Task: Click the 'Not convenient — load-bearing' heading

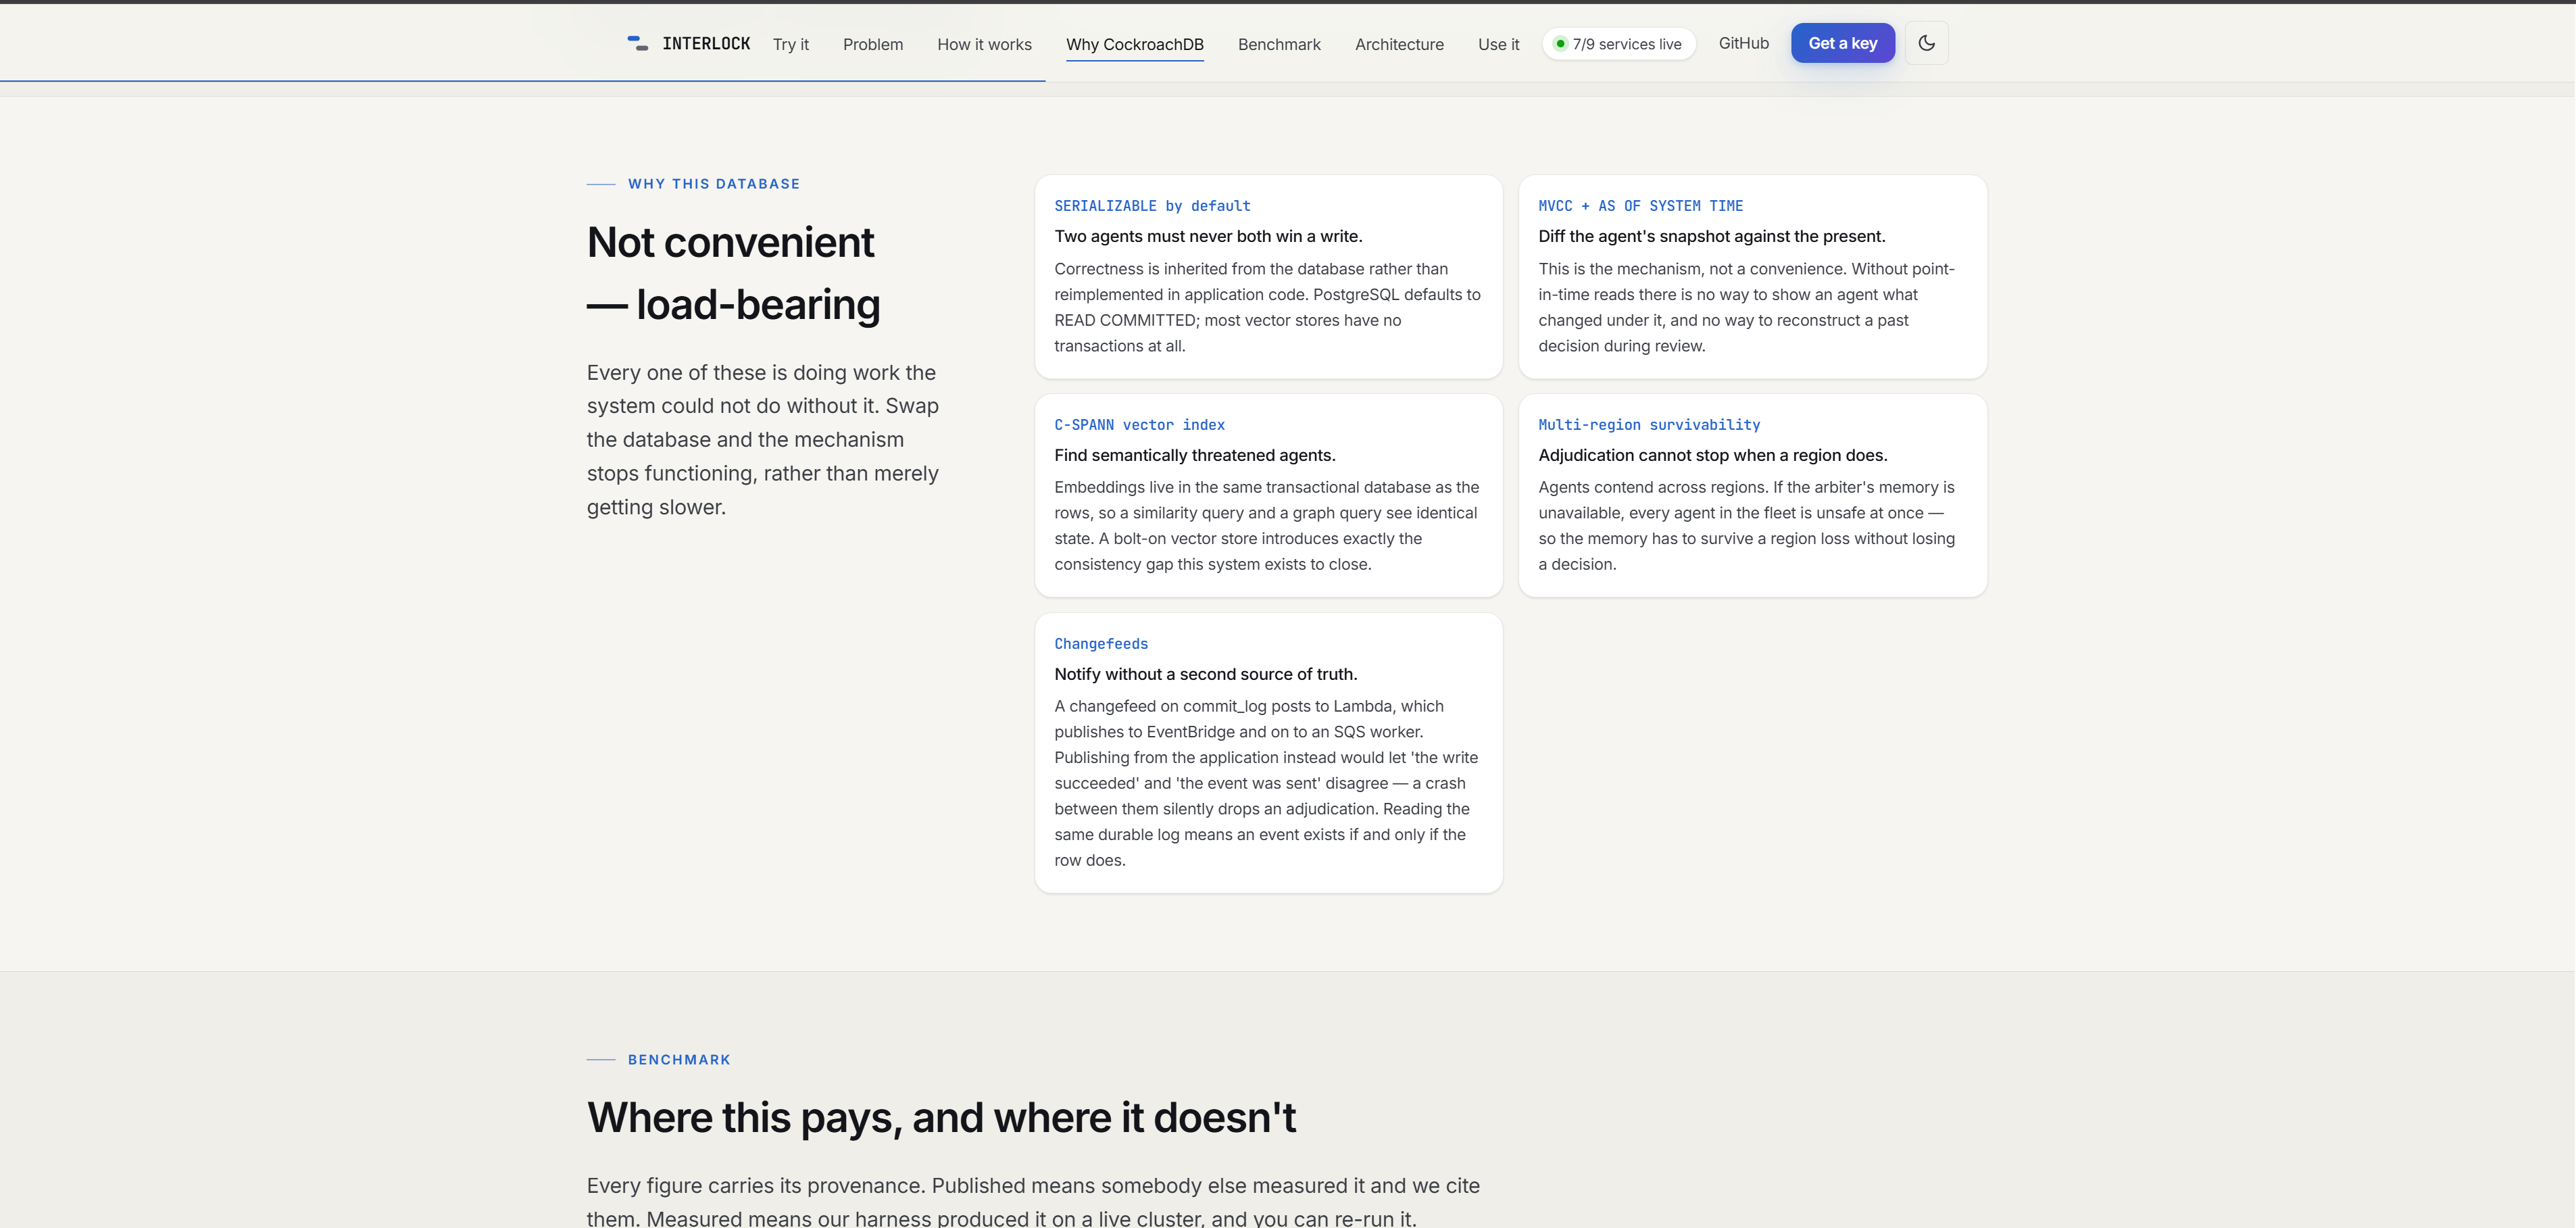Action: tap(733, 273)
